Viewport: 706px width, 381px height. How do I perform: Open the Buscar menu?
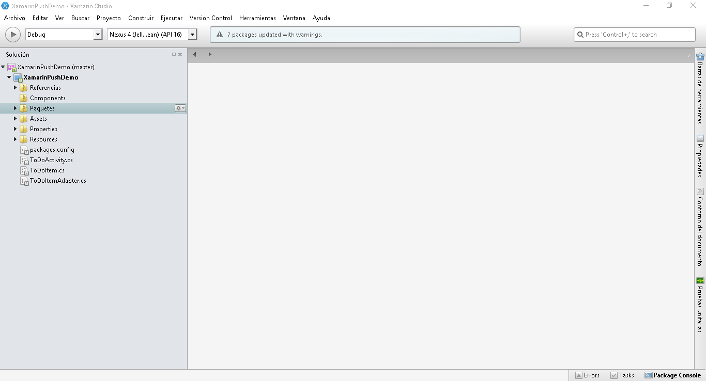click(80, 18)
